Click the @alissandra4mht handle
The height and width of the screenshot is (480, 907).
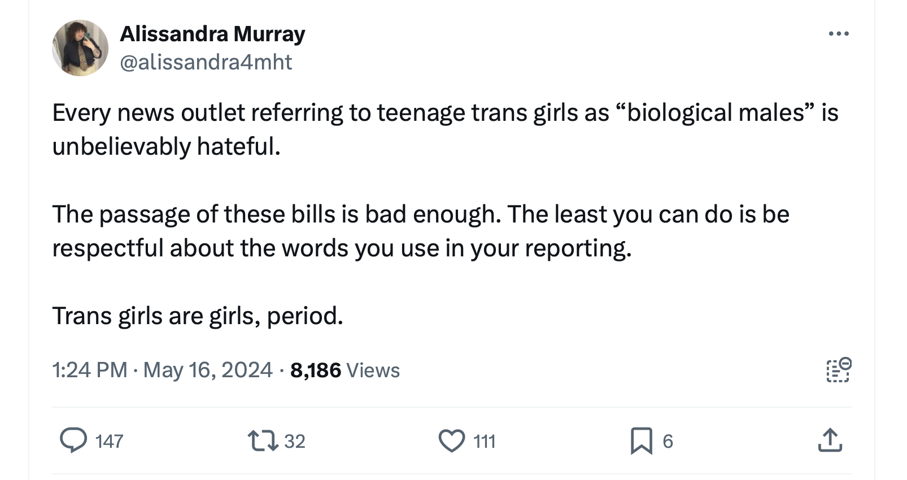(206, 62)
